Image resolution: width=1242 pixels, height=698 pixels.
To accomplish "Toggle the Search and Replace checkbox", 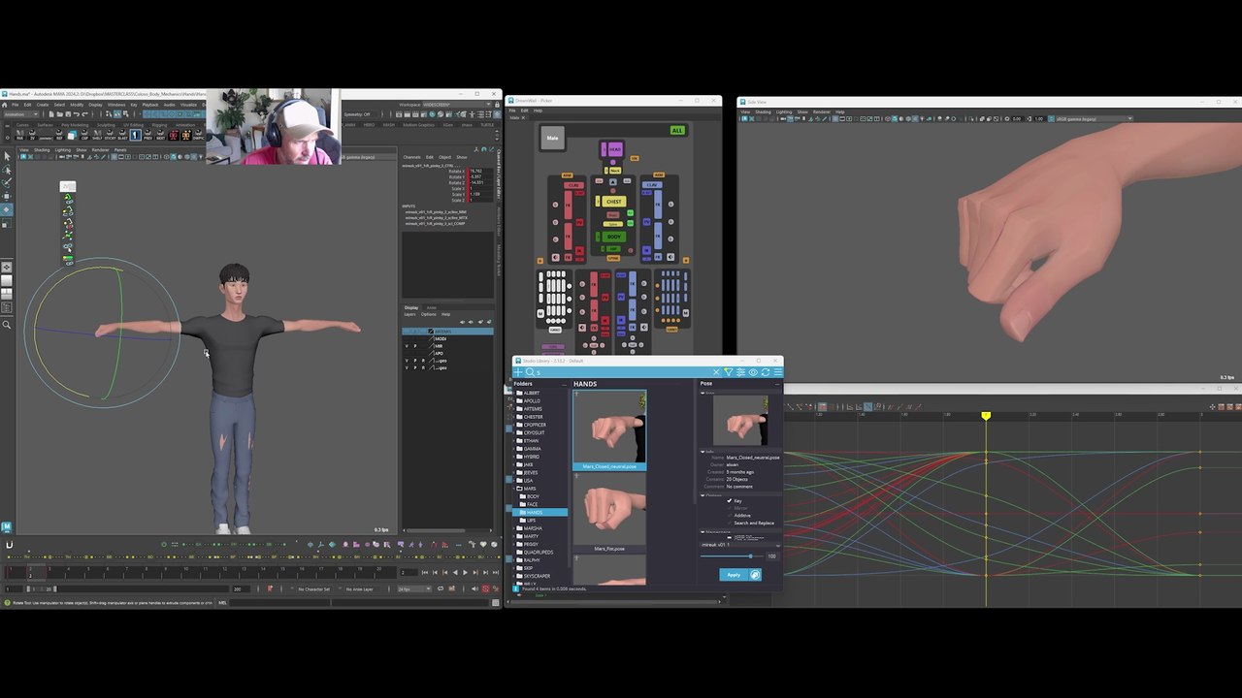I will pos(730,523).
